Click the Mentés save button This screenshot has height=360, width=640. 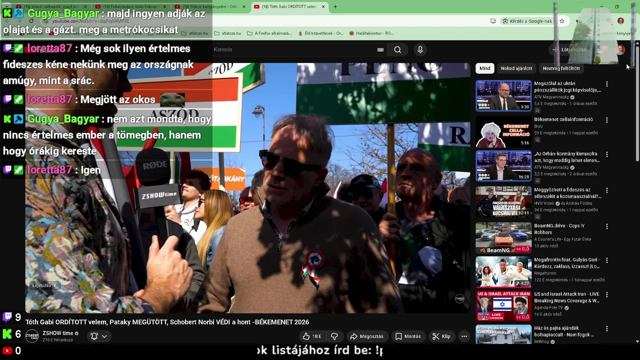pos(408,336)
